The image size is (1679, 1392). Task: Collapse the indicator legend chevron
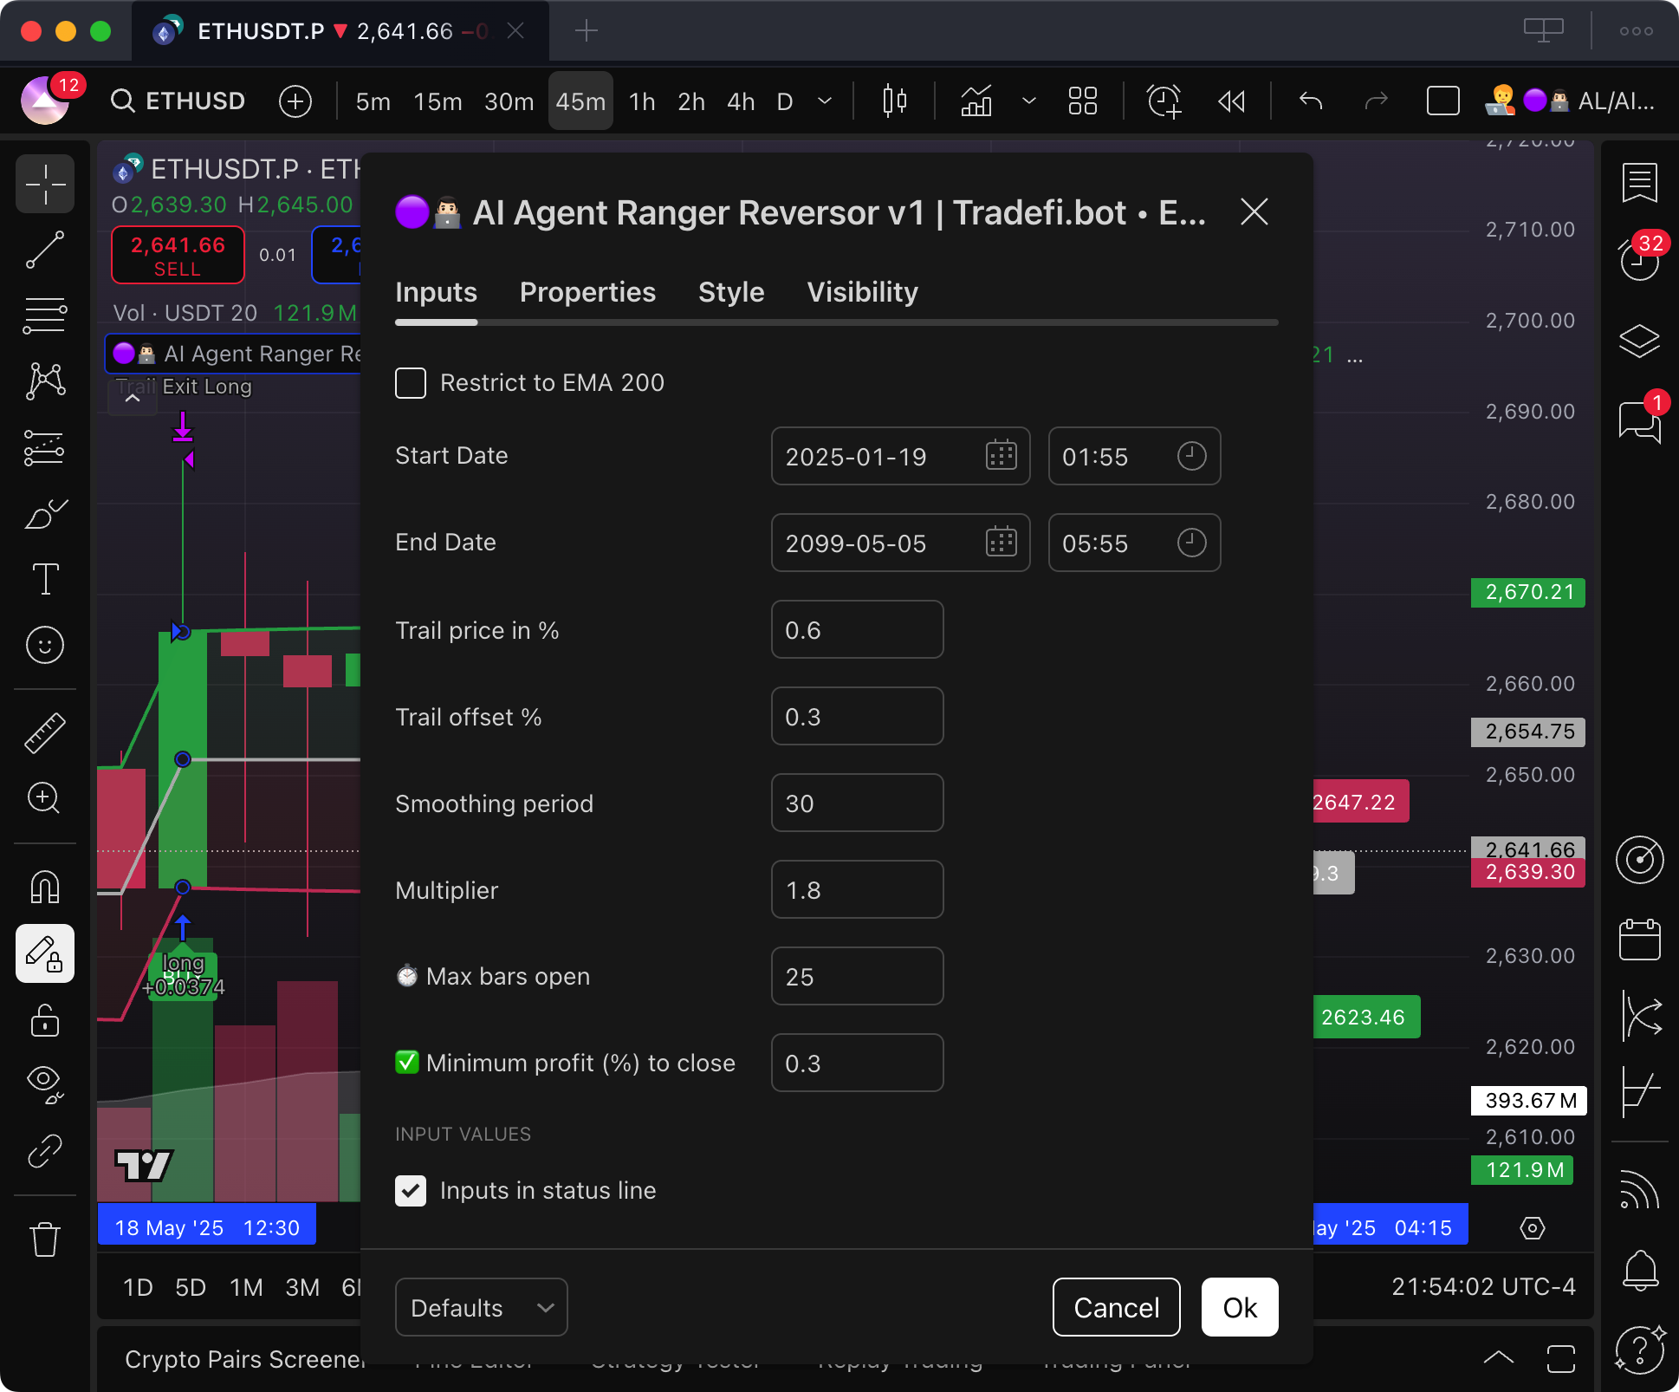(133, 399)
